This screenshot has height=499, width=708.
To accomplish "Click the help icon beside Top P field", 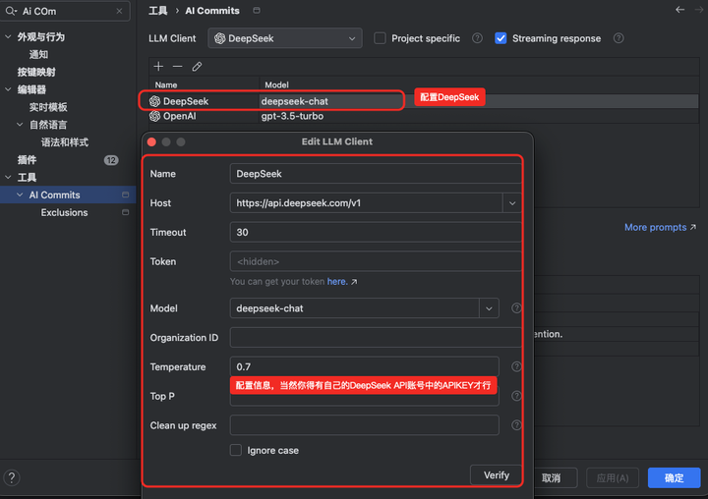I will click(x=516, y=396).
